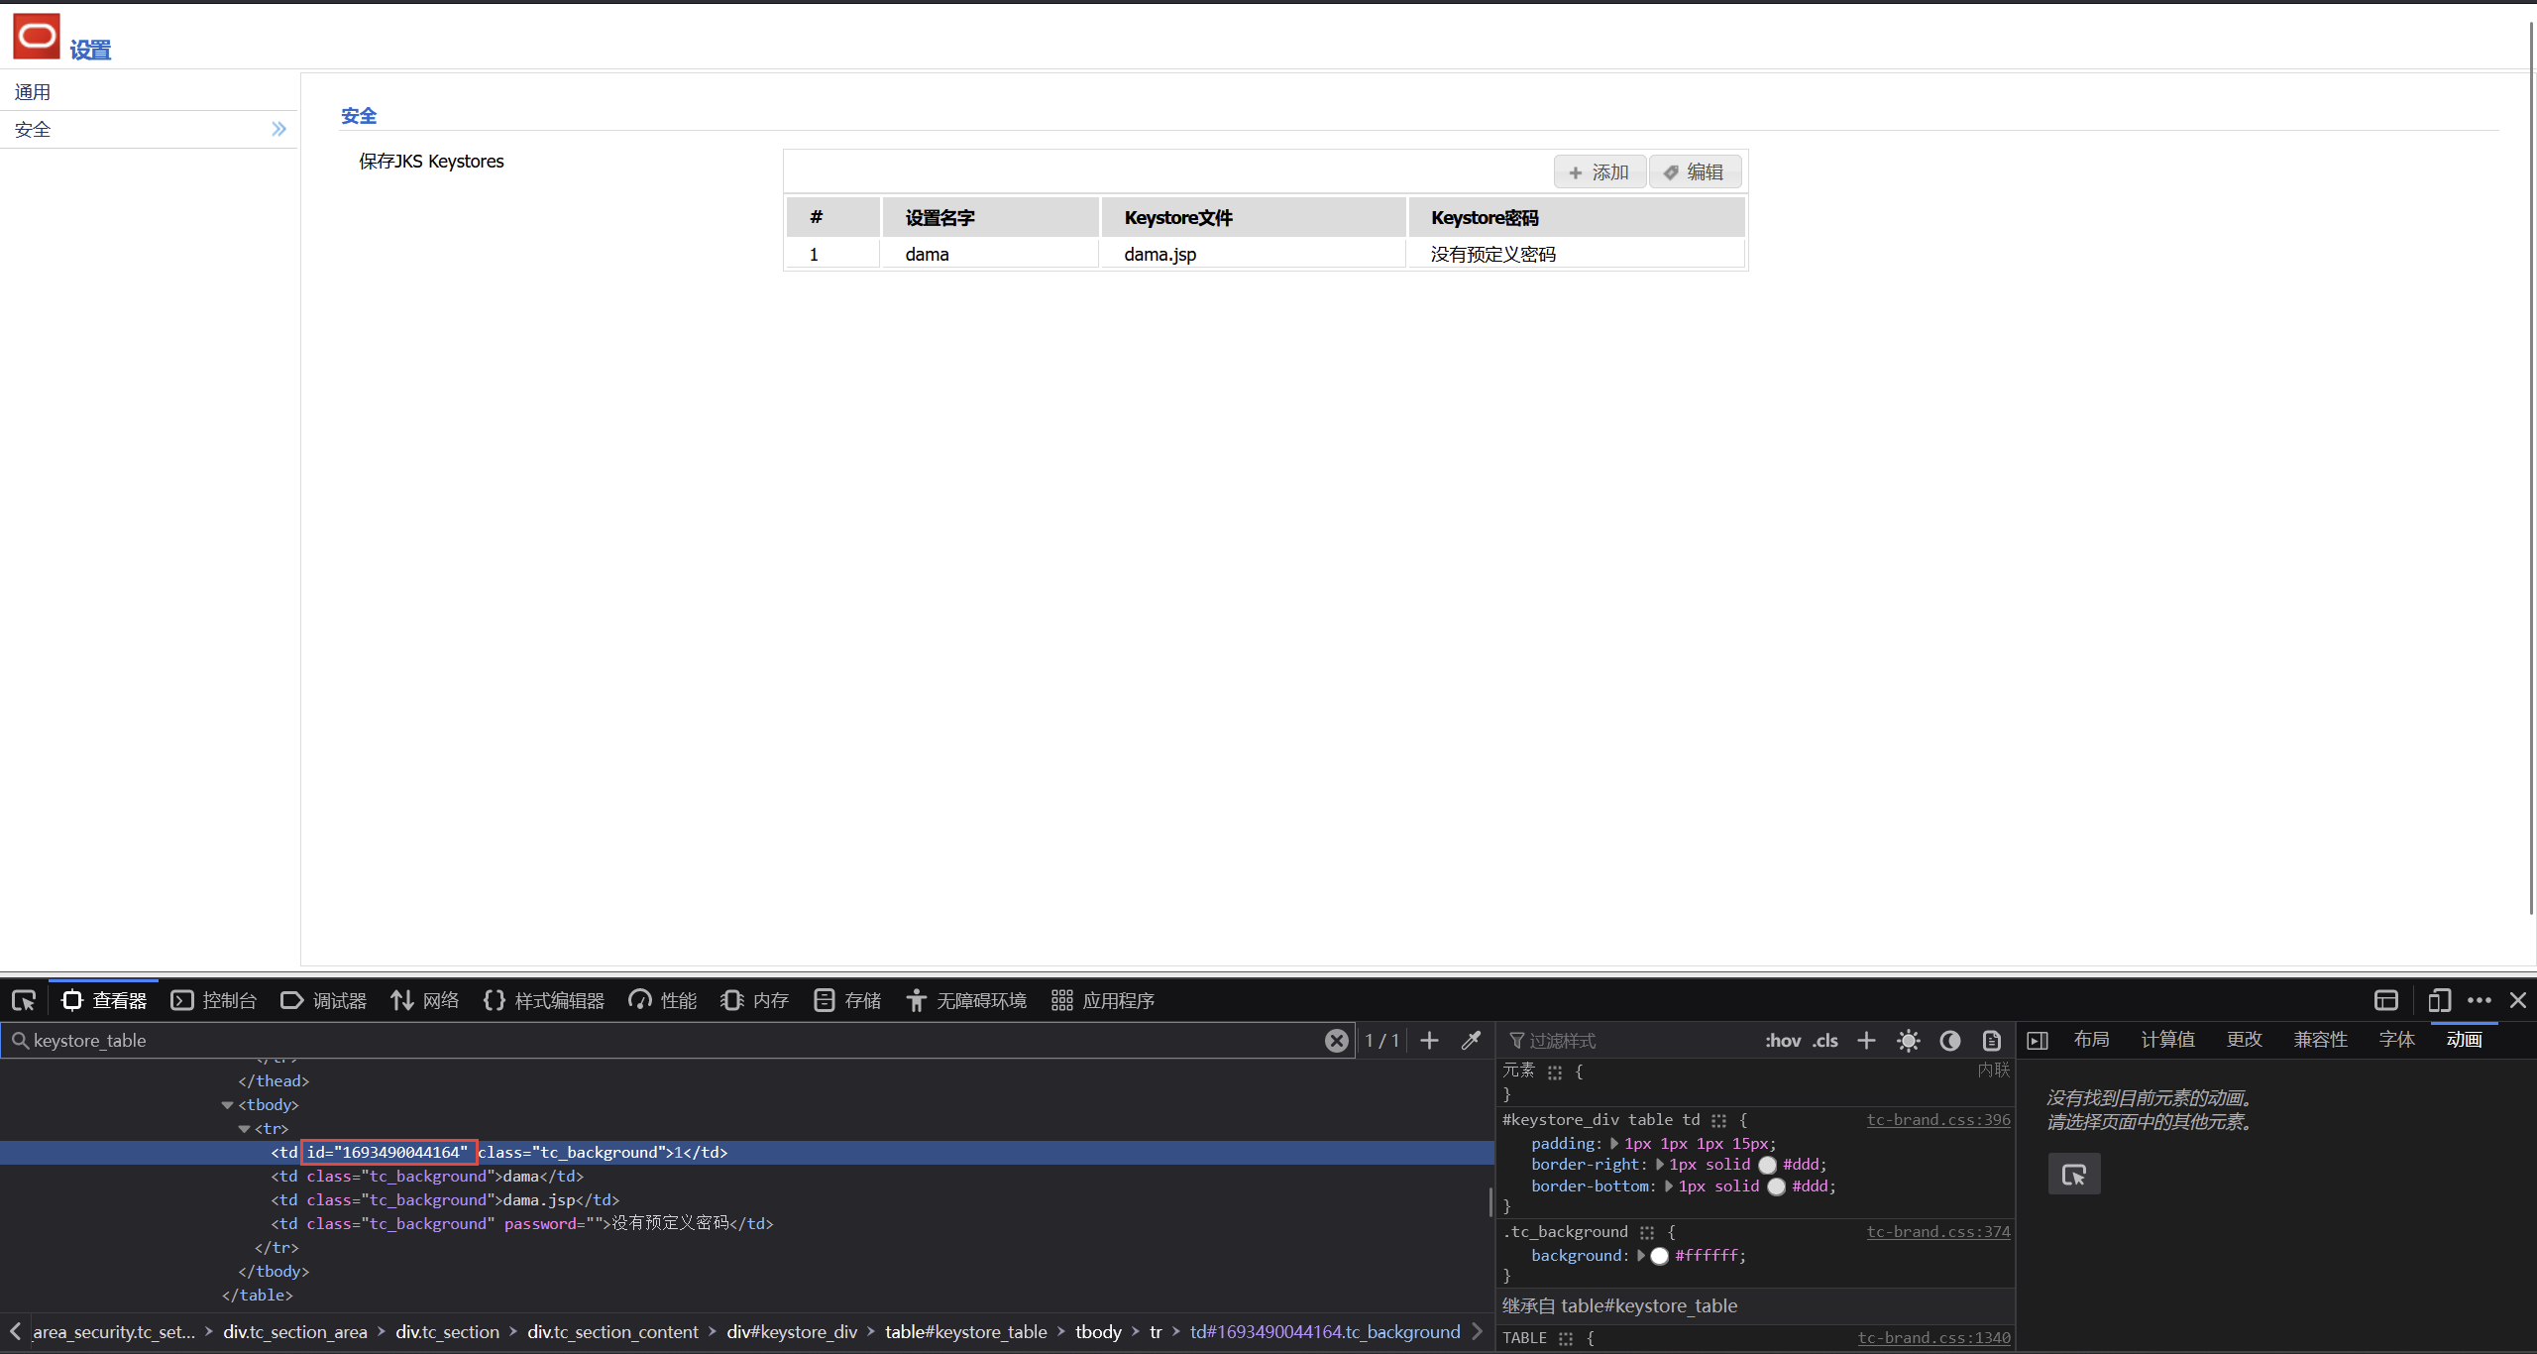
Task: Switch to the 更改 changes tab
Action: pos(2244,1039)
